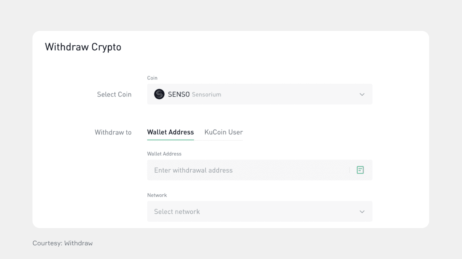Open the address book icon

360,170
